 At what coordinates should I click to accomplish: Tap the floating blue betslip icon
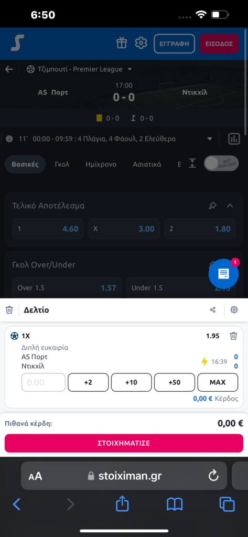coord(224,274)
